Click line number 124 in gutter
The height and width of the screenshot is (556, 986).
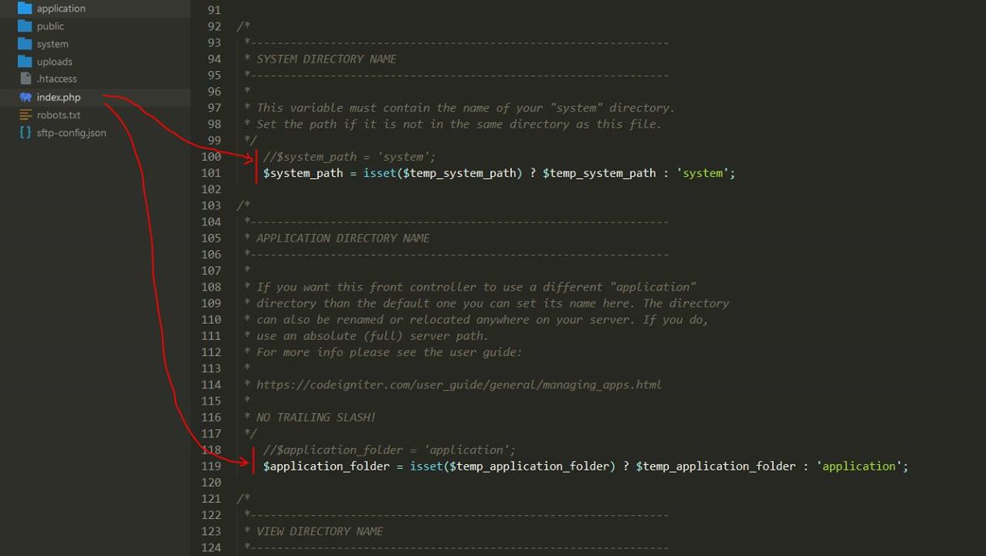(211, 548)
